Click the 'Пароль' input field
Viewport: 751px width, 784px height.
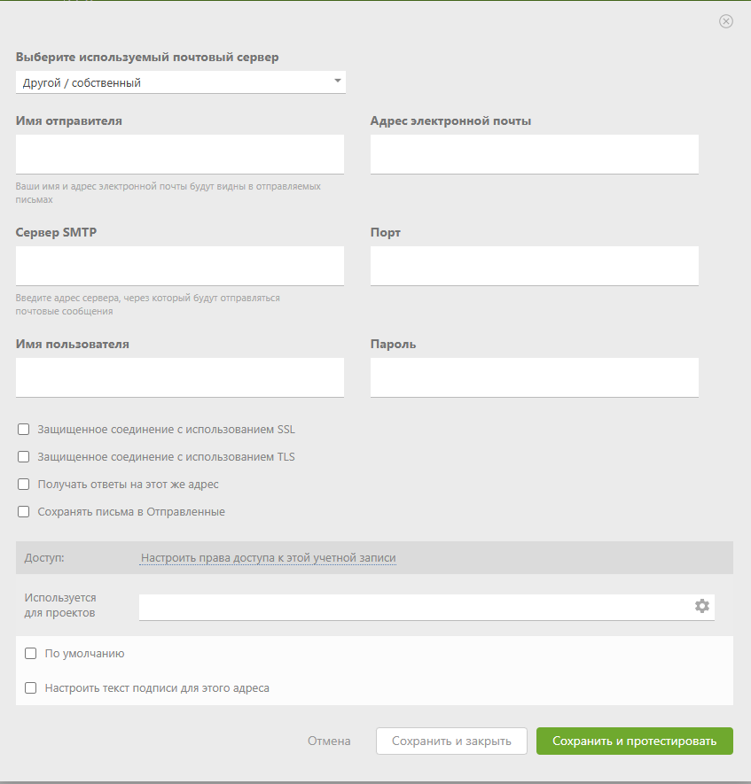coord(535,377)
